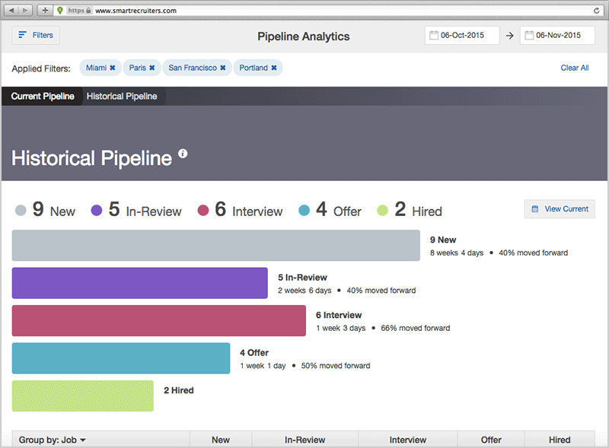Switch to the Historical Pipeline tab
The image size is (609, 448).
(122, 97)
